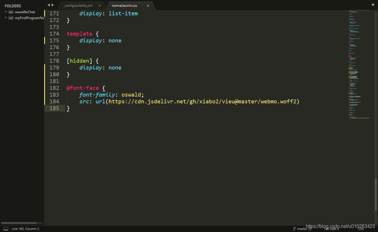
Task: Select the myFirstProgramNo folder name
Action: [29, 18]
